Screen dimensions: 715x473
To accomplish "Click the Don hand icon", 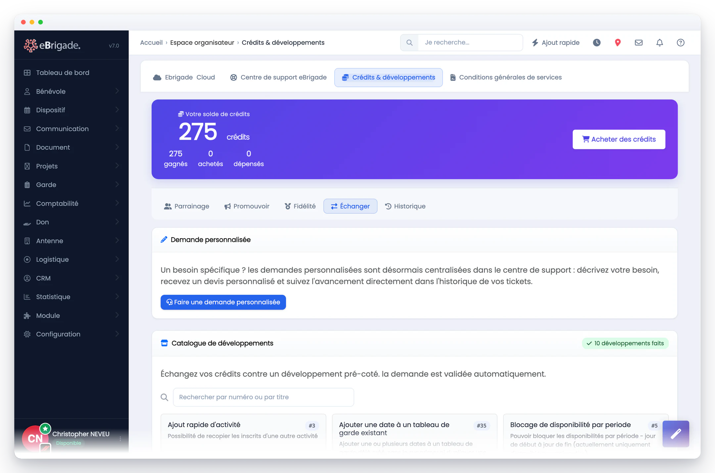I will point(27,223).
